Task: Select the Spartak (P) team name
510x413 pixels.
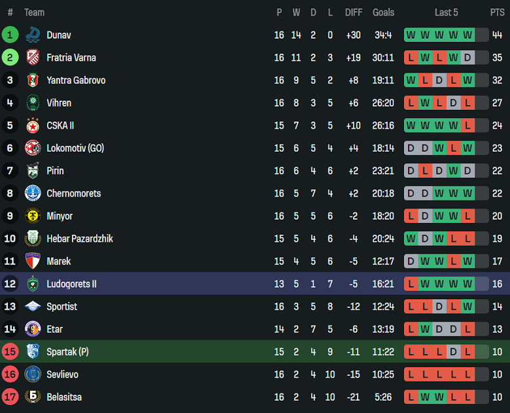Action: tap(67, 352)
